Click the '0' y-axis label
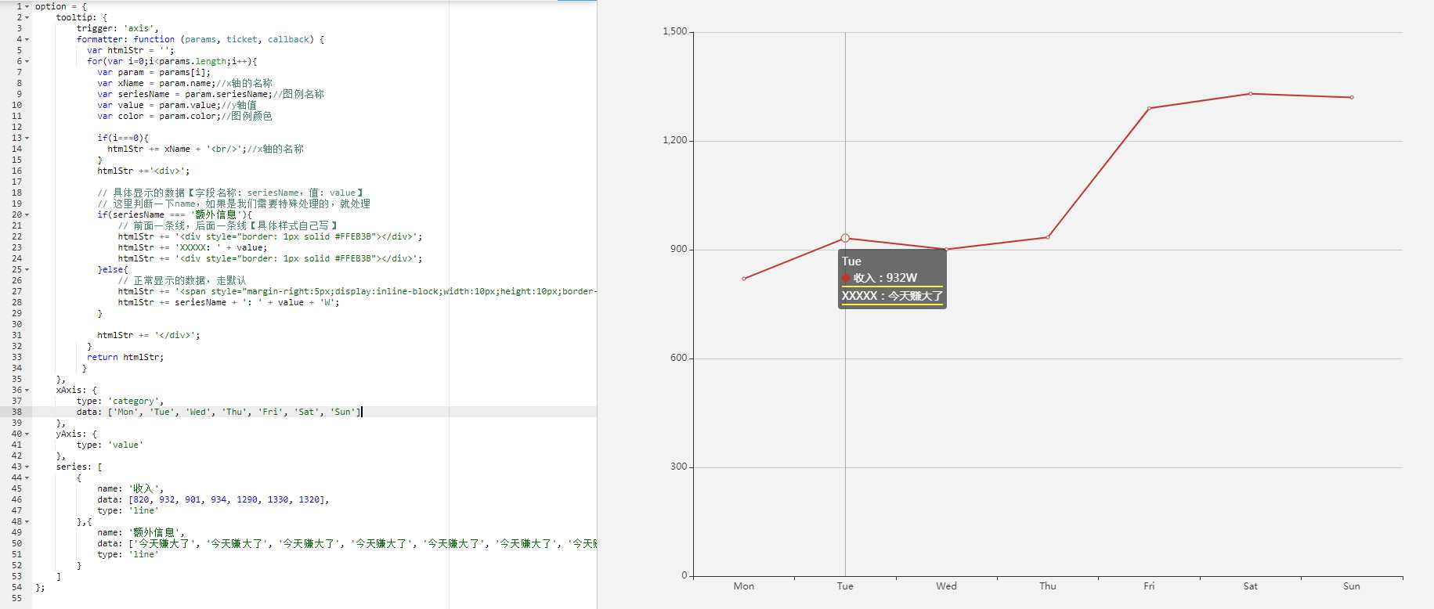 click(x=684, y=576)
